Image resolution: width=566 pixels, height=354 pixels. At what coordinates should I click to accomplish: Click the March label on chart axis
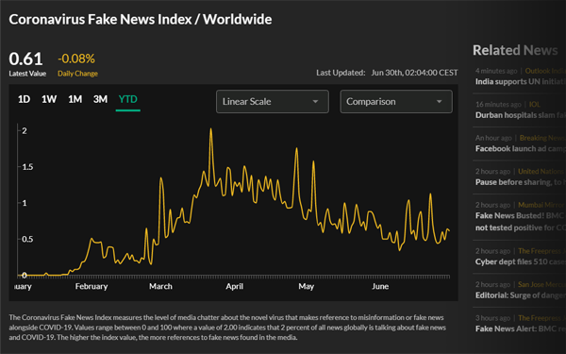(x=160, y=286)
